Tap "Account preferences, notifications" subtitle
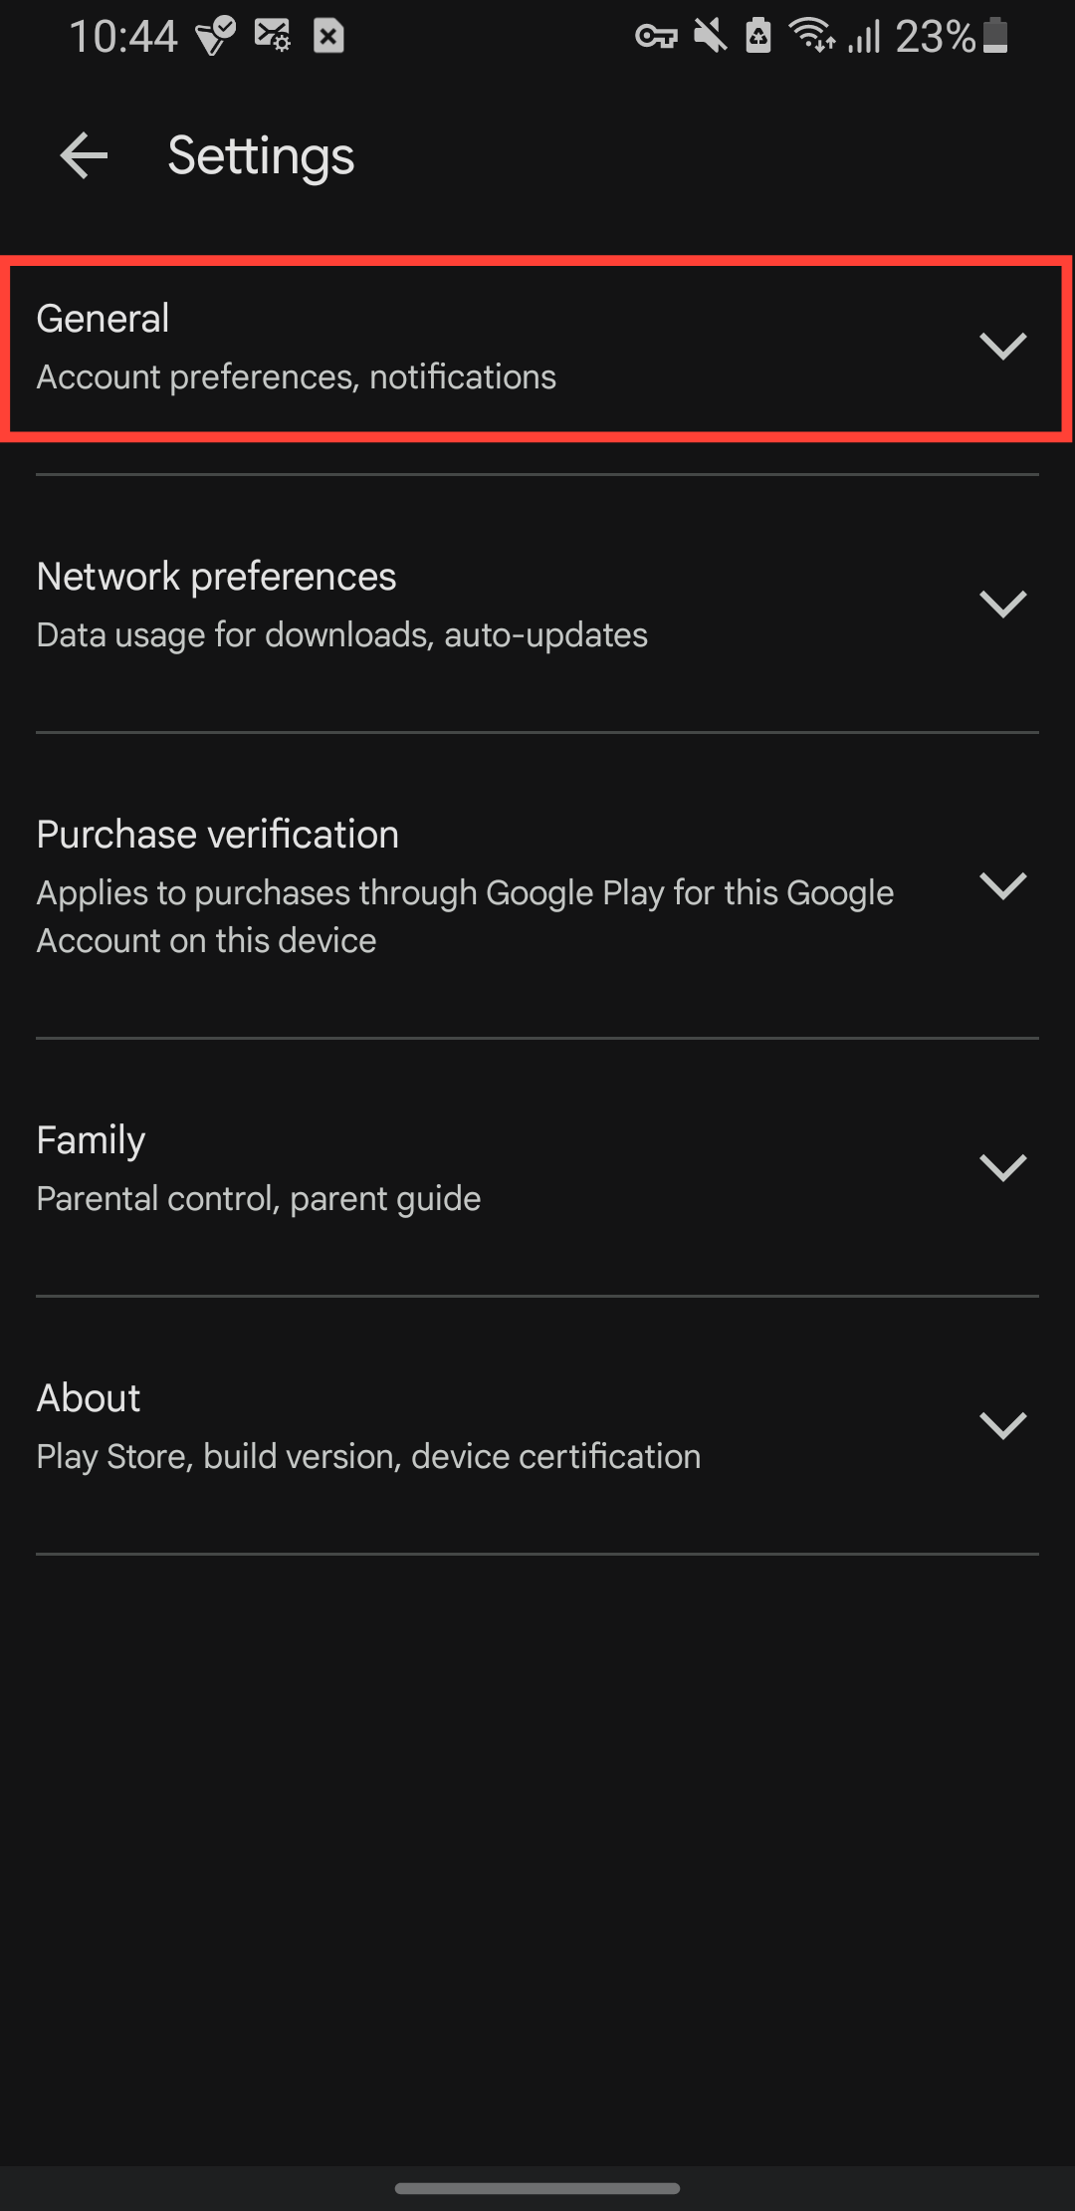 (296, 376)
